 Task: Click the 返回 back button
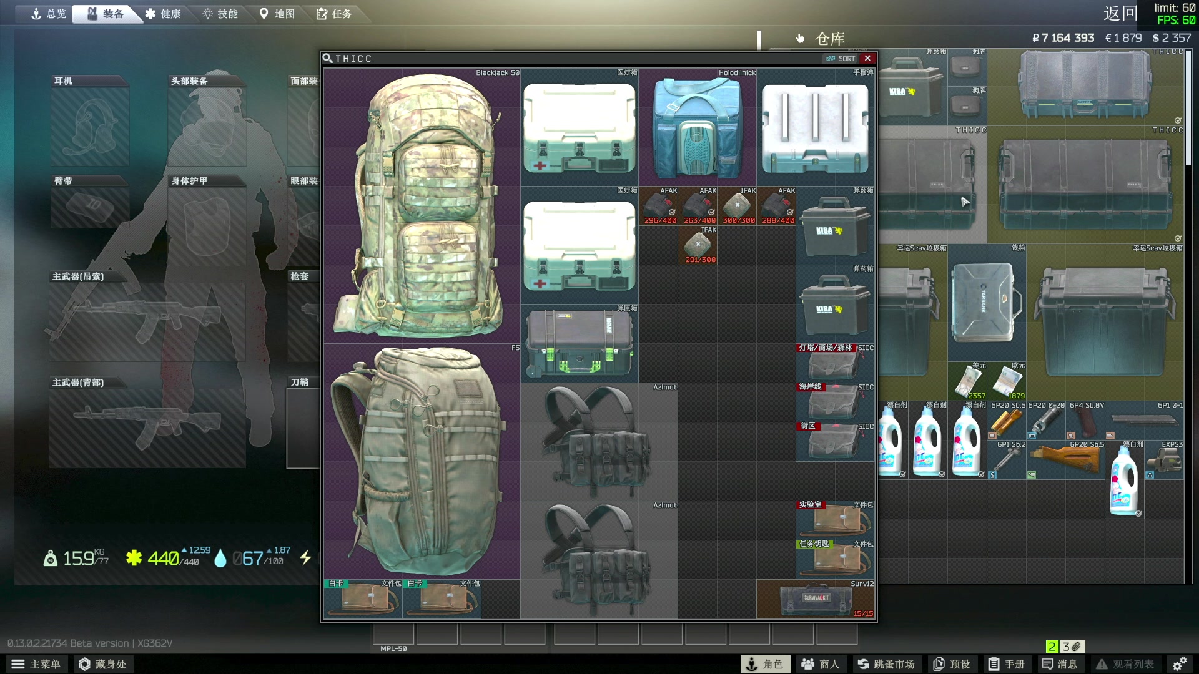[x=1121, y=14]
